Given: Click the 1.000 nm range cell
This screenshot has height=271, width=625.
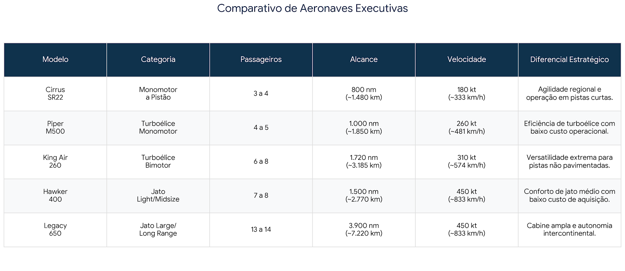Looking at the screenshot, I should point(364,128).
